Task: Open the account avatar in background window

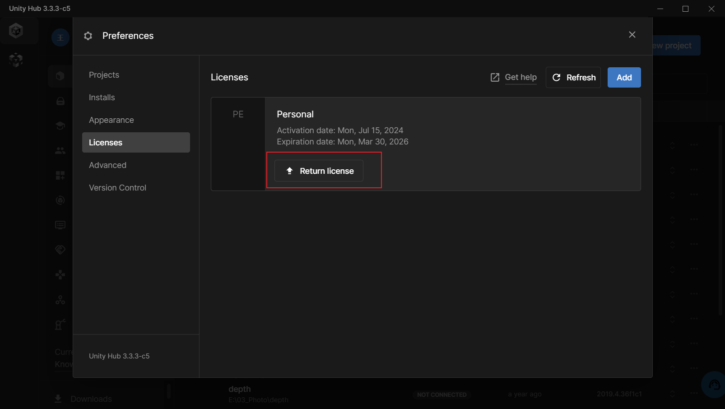Action: point(60,37)
